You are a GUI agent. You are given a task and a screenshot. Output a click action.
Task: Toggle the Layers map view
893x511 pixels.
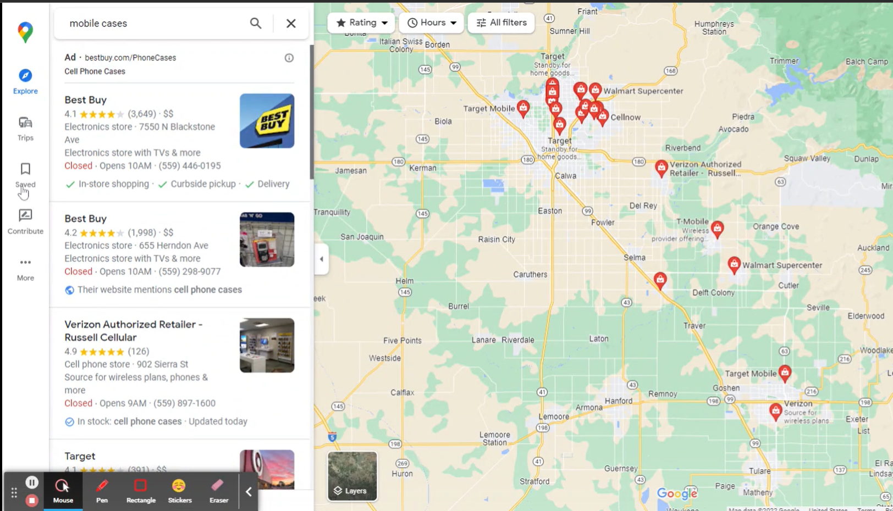(352, 476)
